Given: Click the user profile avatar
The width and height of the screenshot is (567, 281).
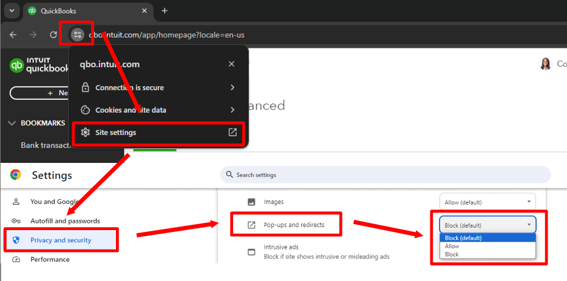Looking at the screenshot, I should pos(546,64).
